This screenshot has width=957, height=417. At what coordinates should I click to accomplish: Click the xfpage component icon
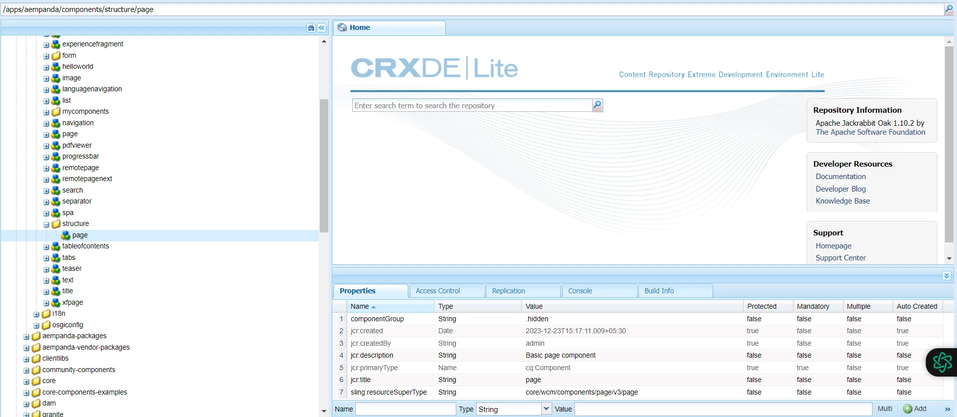(56, 303)
